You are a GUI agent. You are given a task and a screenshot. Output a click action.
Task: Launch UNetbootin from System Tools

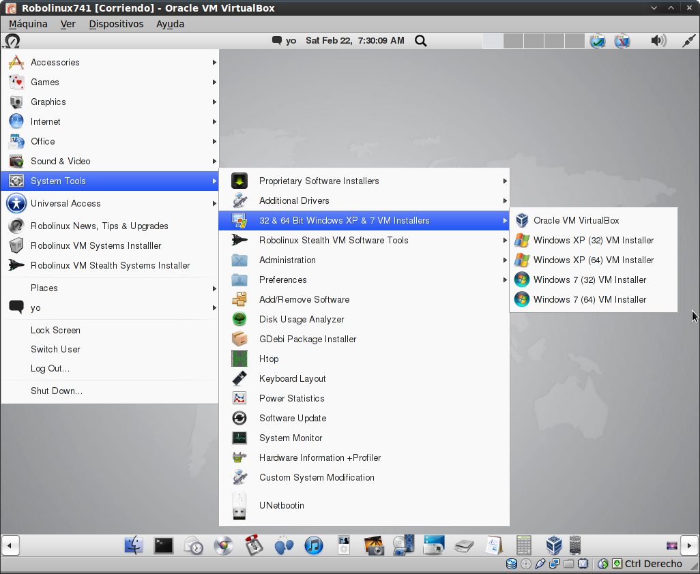pyautogui.click(x=281, y=505)
